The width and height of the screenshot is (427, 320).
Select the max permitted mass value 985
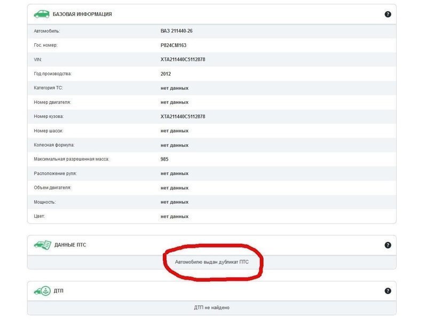click(x=164, y=159)
